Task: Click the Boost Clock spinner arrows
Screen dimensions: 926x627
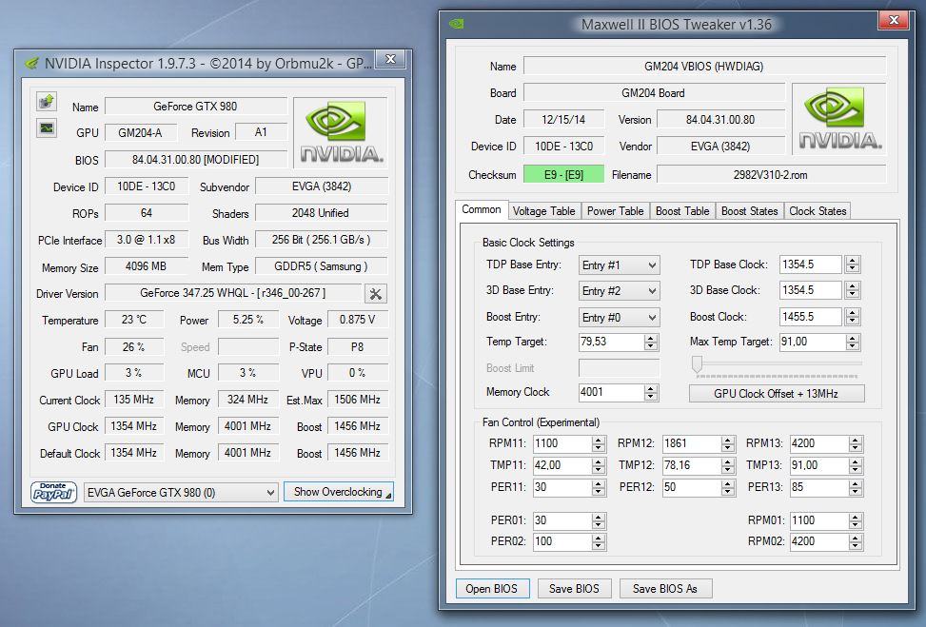Action: click(852, 317)
